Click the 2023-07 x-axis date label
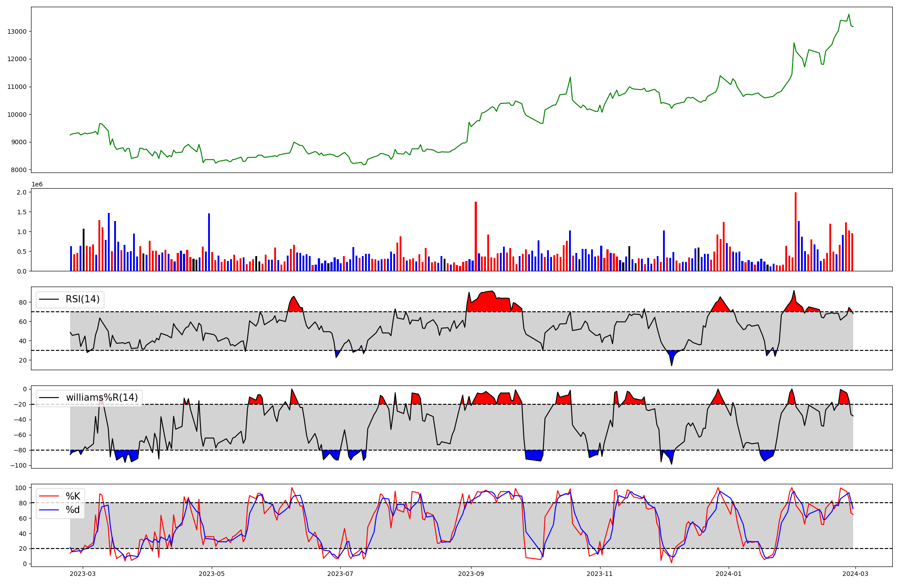The height and width of the screenshot is (584, 899). 340,574
